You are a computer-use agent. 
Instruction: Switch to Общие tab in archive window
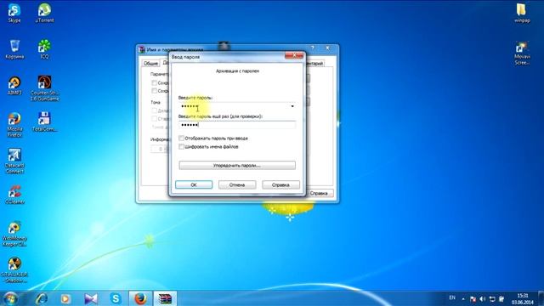click(x=150, y=63)
